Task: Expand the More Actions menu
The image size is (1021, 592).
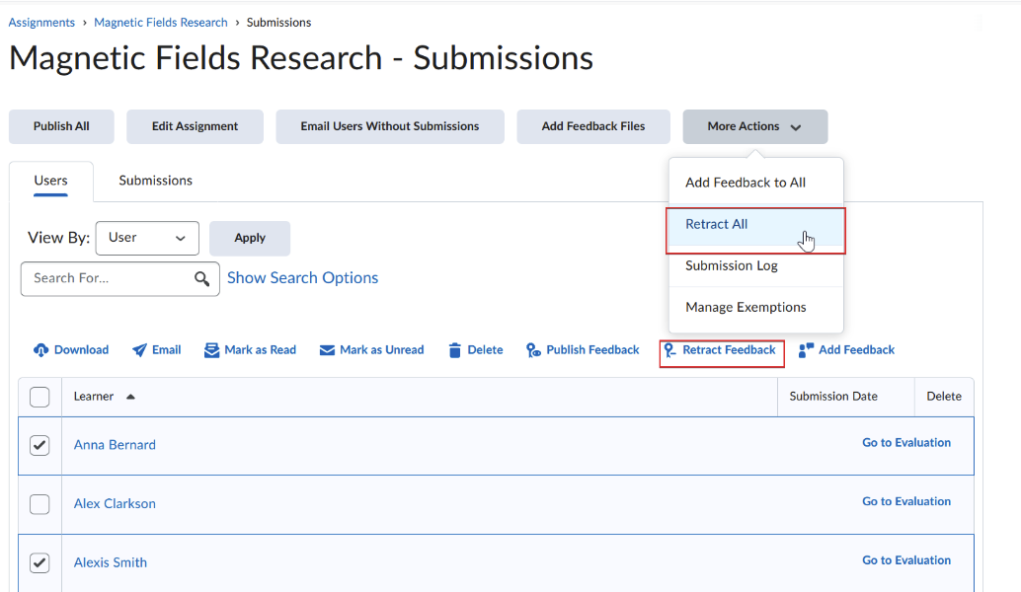Action: [754, 126]
